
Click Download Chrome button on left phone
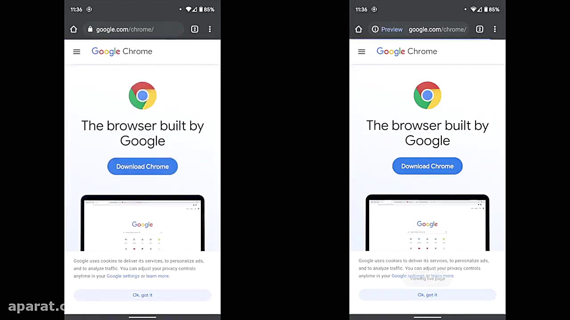pyautogui.click(x=142, y=167)
